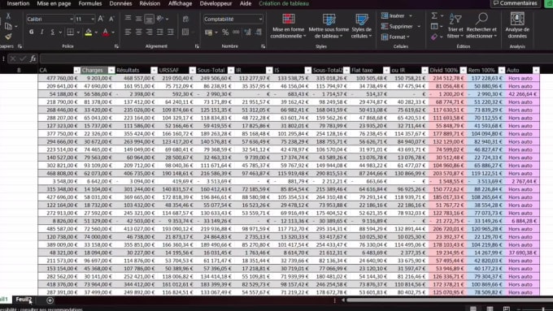Launch Analyse de données
This screenshot has height=311, width=553.
(x=517, y=26)
